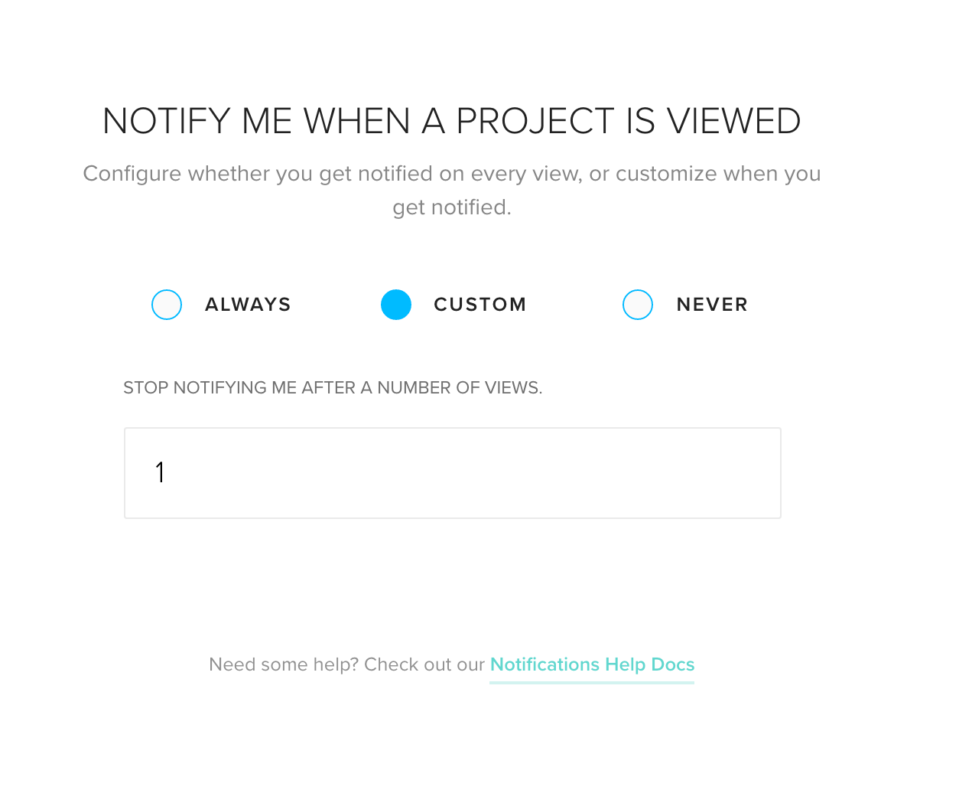Viewport: 959px width, 790px height.
Task: Click the value 1 in views field
Action: [160, 473]
